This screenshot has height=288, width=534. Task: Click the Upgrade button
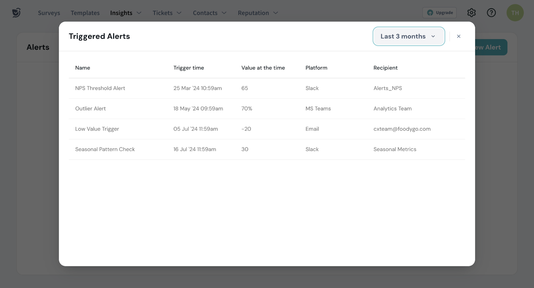click(440, 13)
